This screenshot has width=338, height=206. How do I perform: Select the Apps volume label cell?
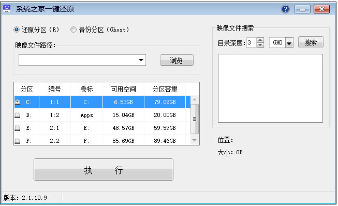tap(86, 115)
